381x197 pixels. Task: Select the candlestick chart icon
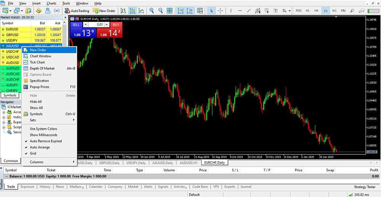pos(133,11)
